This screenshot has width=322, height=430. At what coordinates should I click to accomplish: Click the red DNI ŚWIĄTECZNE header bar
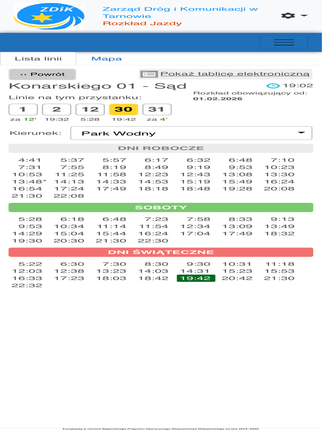[x=161, y=252]
